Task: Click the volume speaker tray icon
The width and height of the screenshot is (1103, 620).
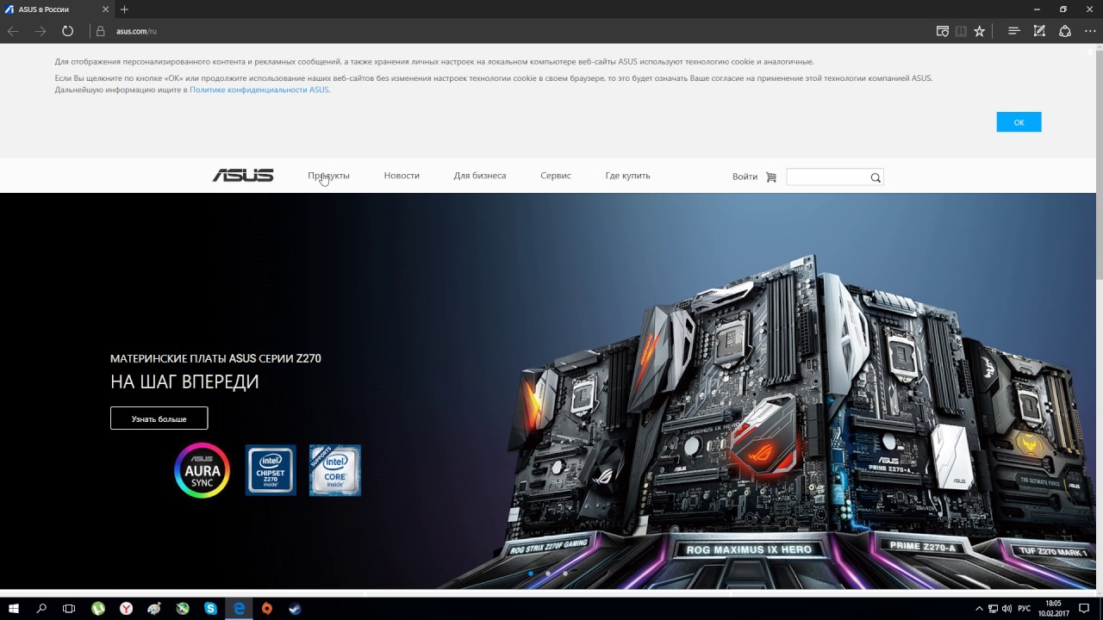Action: pyautogui.click(x=1006, y=609)
